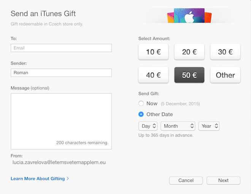Click the Sender name field
This screenshot has height=194, width=251.
(x=61, y=73)
